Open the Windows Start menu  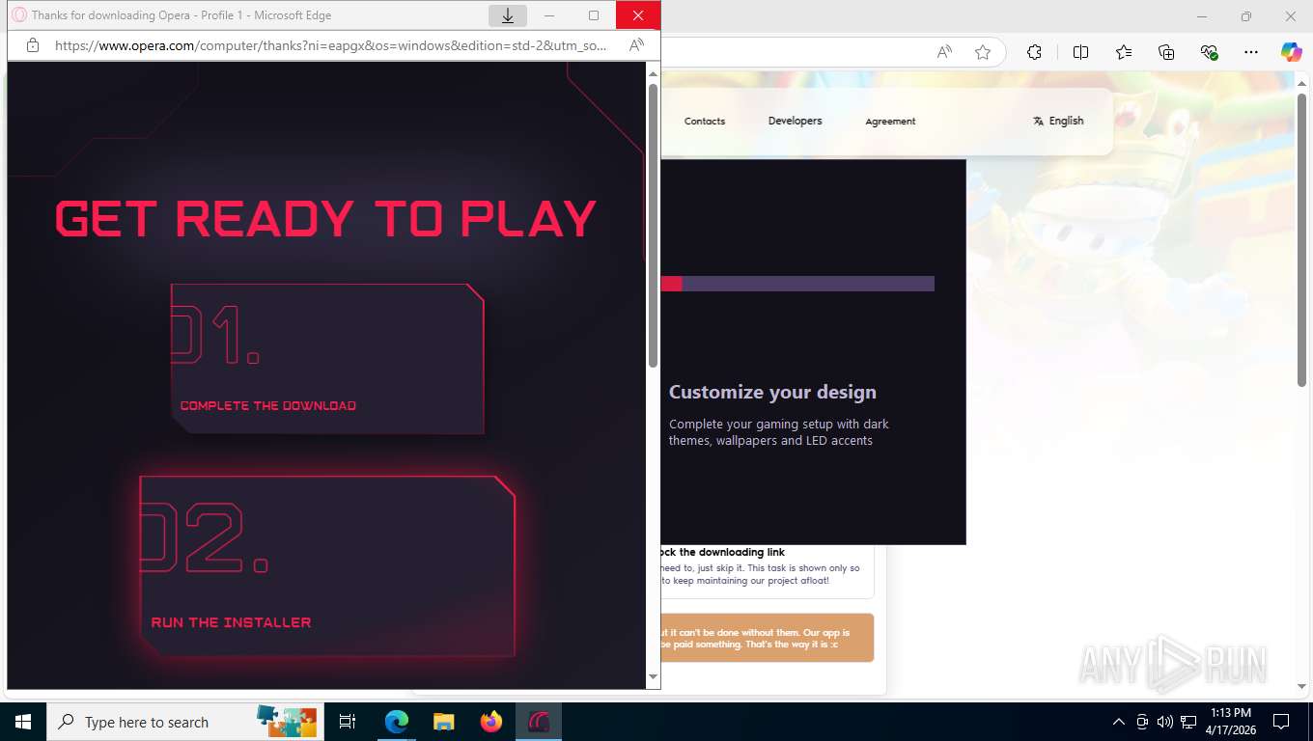tap(23, 722)
